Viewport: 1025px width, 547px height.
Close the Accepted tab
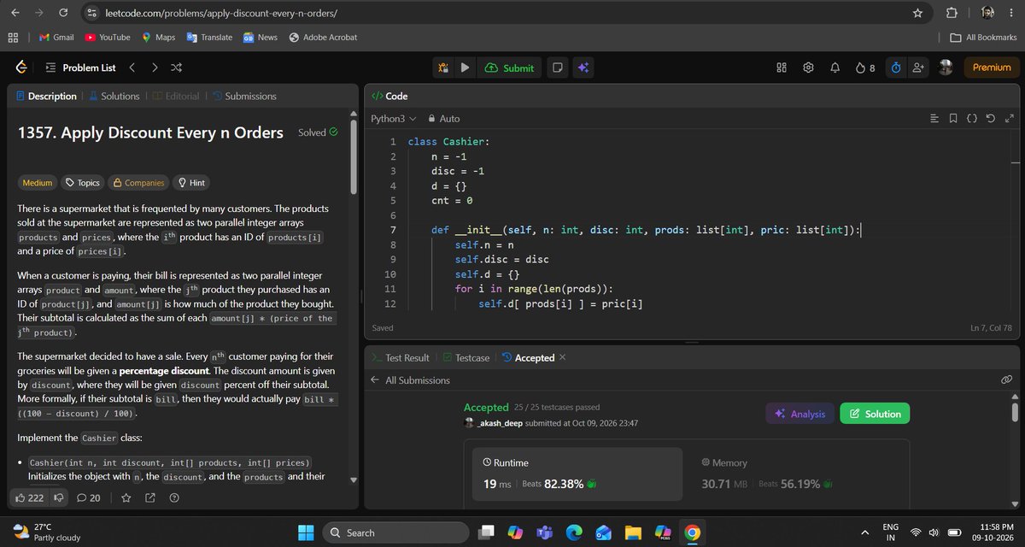[x=562, y=358]
